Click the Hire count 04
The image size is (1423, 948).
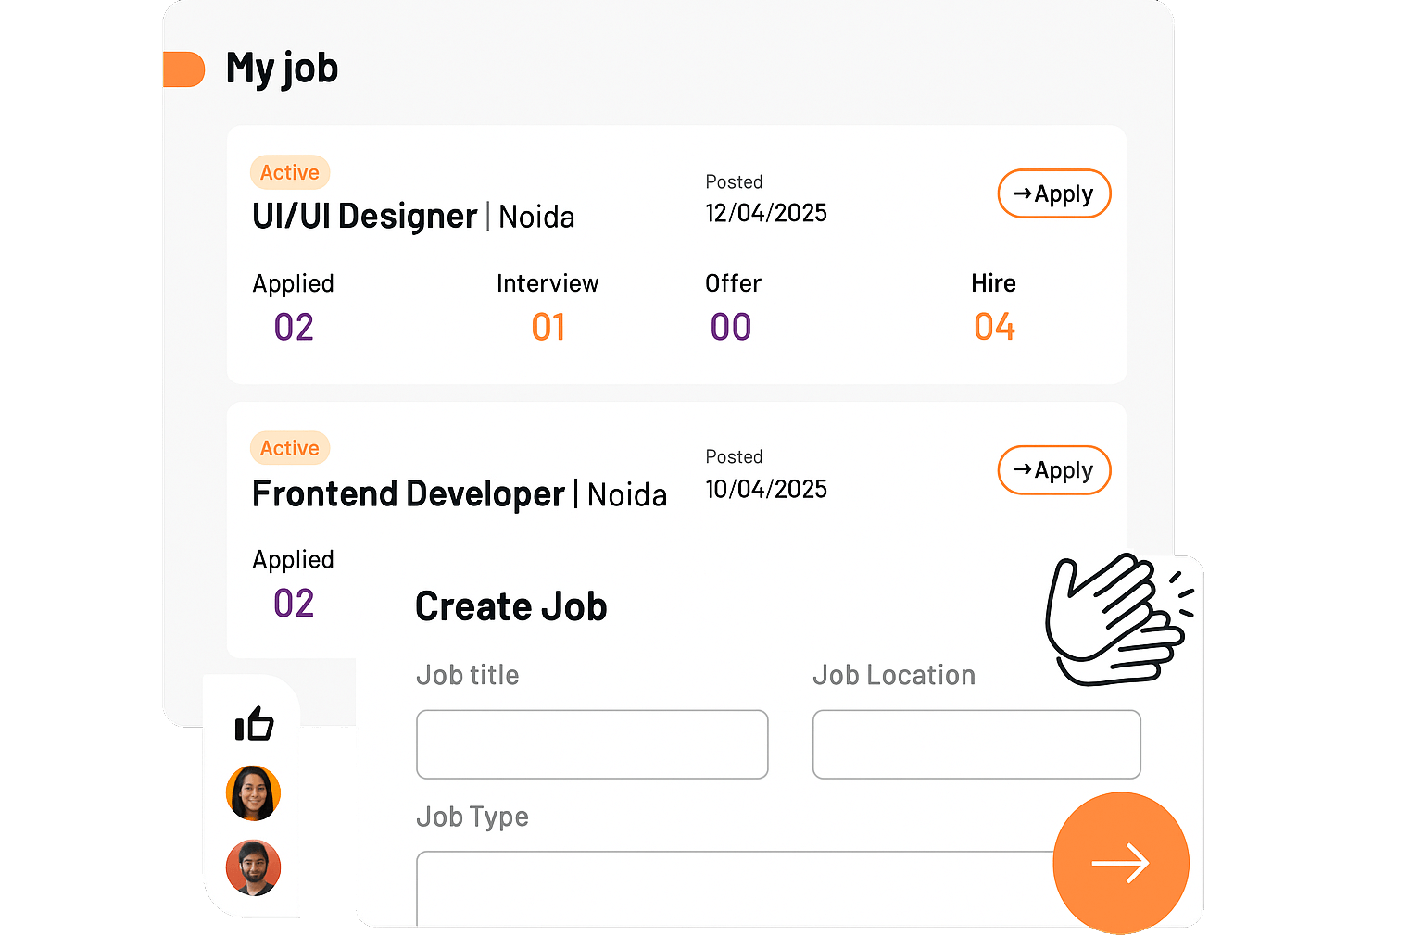[994, 327]
